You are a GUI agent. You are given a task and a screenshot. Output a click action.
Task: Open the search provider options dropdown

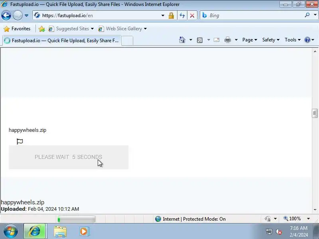[315, 15]
